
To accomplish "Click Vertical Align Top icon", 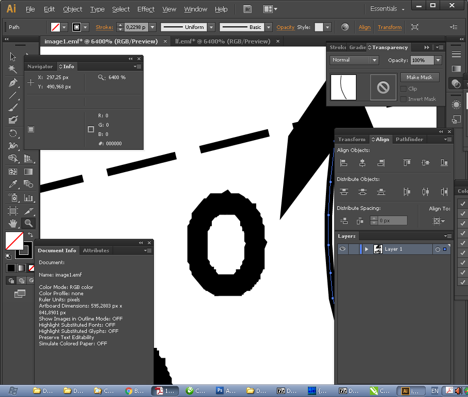I will point(407,163).
